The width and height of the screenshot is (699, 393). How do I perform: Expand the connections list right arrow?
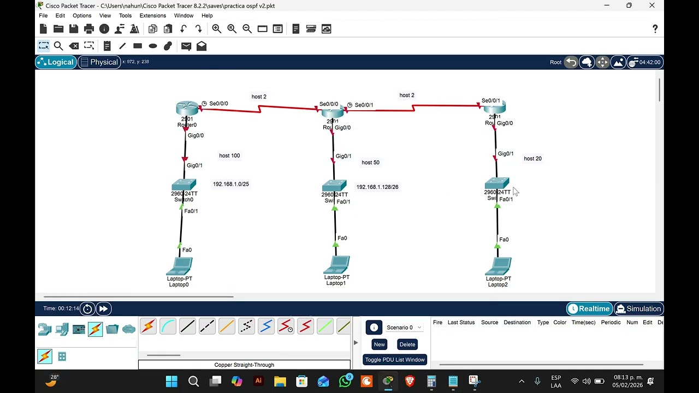click(356, 343)
